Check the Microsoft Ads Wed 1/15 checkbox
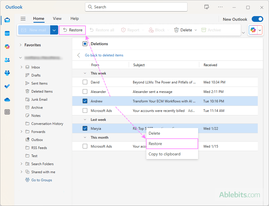Screen dimensions: 269x206 tap(85, 146)
